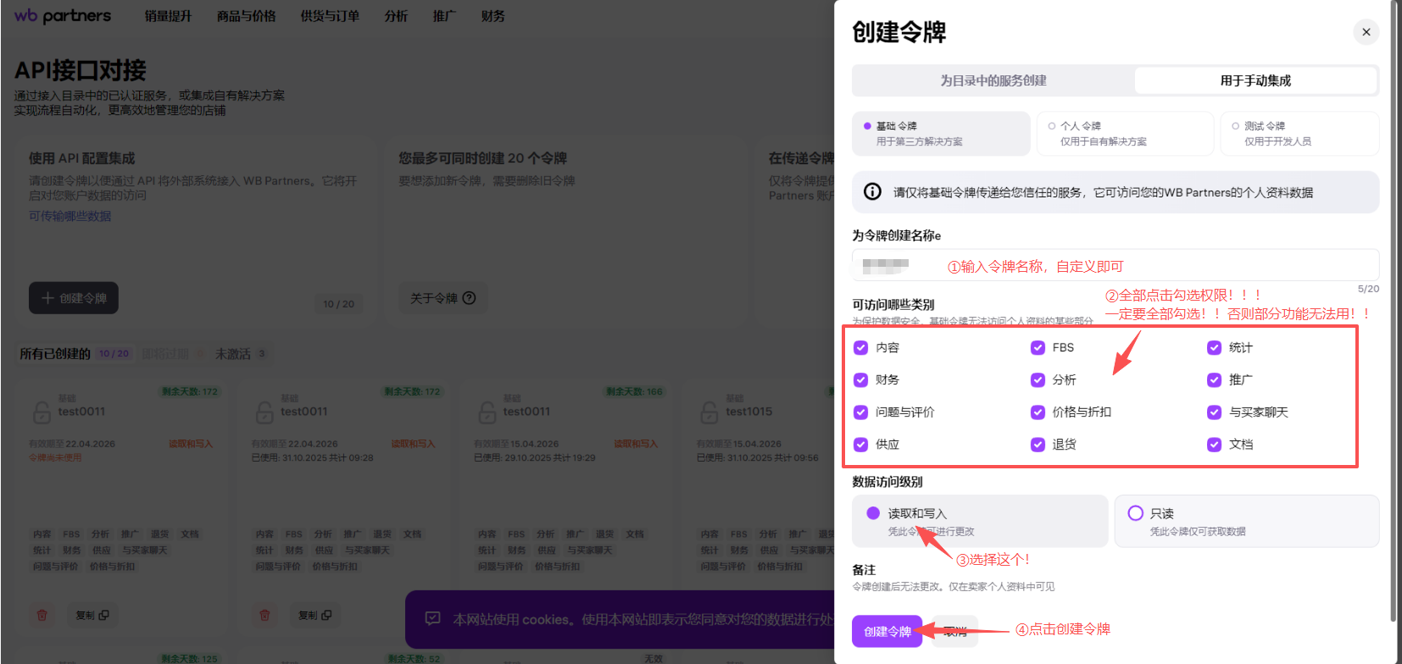Viewport: 1402px width, 664px height.
Task: Click 已使用: 31.10.2025 共计 09:56 text
Action: pyautogui.click(x=758, y=457)
